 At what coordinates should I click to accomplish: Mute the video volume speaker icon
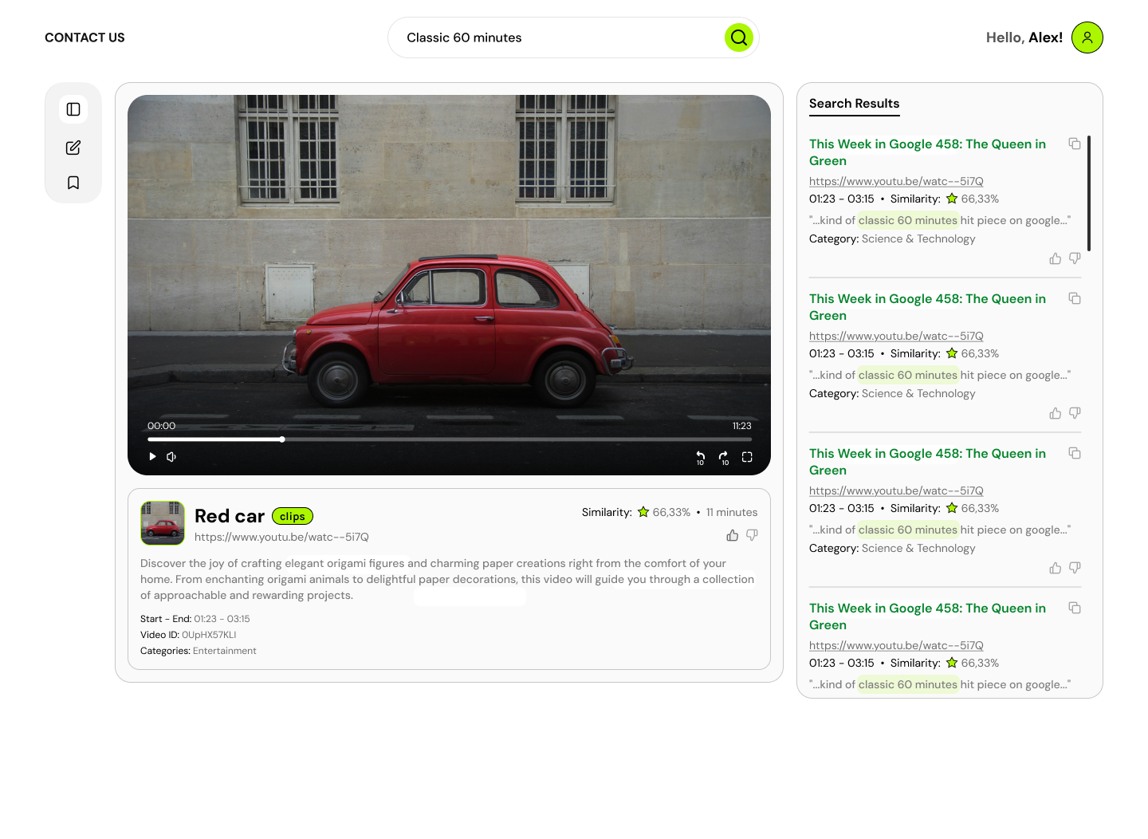click(171, 457)
